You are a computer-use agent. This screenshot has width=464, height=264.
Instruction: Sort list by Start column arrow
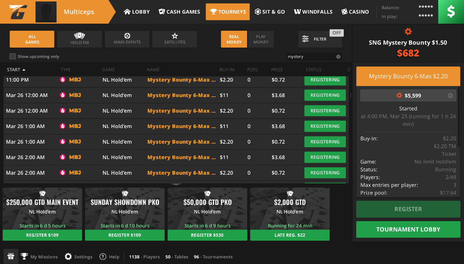24,70
